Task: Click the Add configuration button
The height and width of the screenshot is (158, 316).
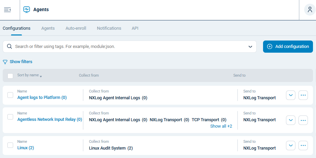Action: pyautogui.click(x=288, y=47)
